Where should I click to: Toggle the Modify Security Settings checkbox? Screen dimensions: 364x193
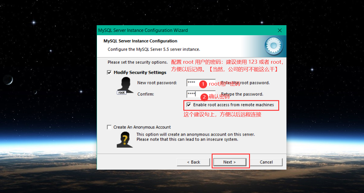coord(109,73)
